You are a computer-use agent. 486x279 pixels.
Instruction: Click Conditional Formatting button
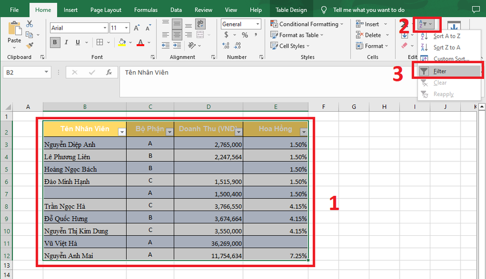(307, 24)
